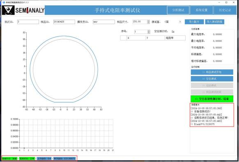The image size is (239, 162).
Task: Click the blue 空白测试 button
Action: pos(212,79)
